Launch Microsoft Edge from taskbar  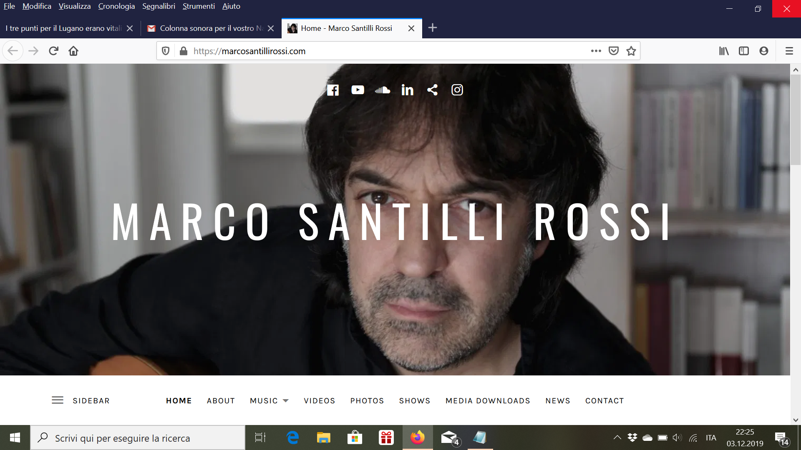(293, 437)
